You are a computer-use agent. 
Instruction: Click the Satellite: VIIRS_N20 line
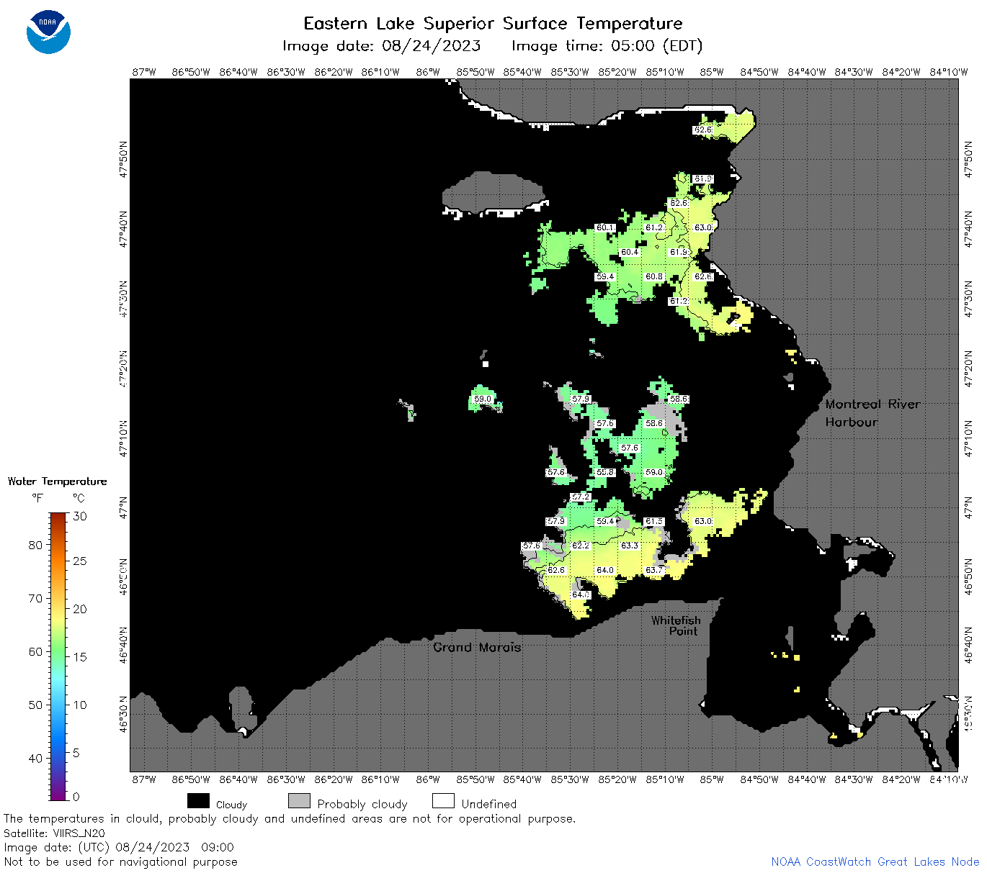pos(54,833)
